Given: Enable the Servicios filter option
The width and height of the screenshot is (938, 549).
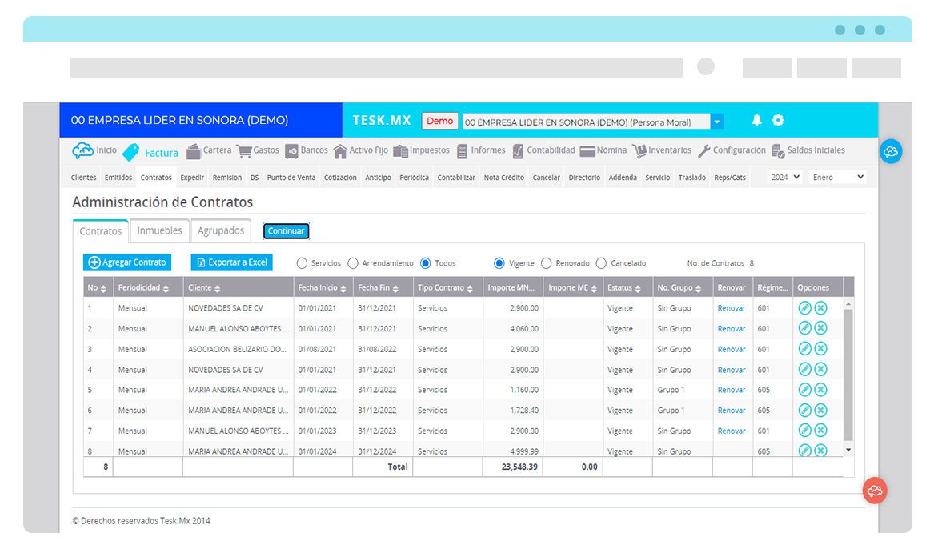Looking at the screenshot, I should [x=302, y=262].
